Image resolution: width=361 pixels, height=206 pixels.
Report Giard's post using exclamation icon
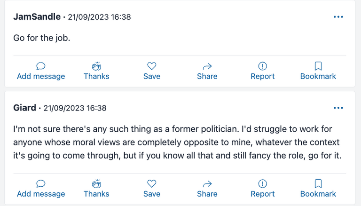coord(262,184)
